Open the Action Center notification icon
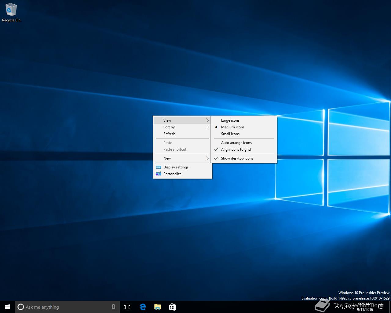The width and height of the screenshot is (391, 313). [381, 307]
